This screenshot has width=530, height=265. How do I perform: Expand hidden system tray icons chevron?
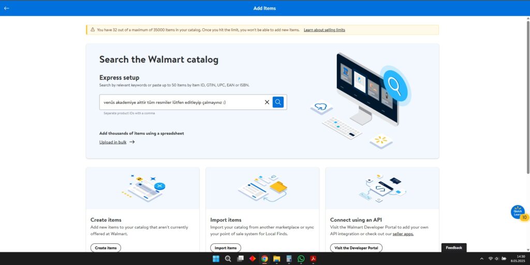click(x=482, y=259)
